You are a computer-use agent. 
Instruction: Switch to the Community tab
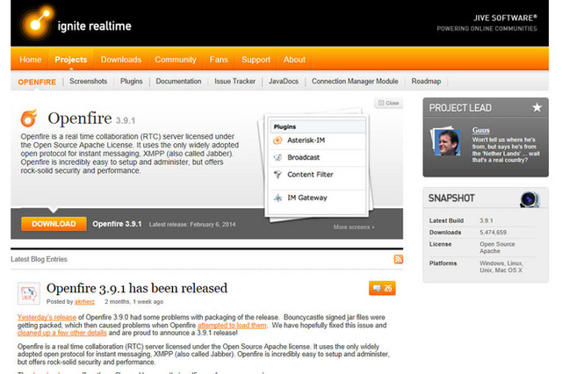(175, 60)
